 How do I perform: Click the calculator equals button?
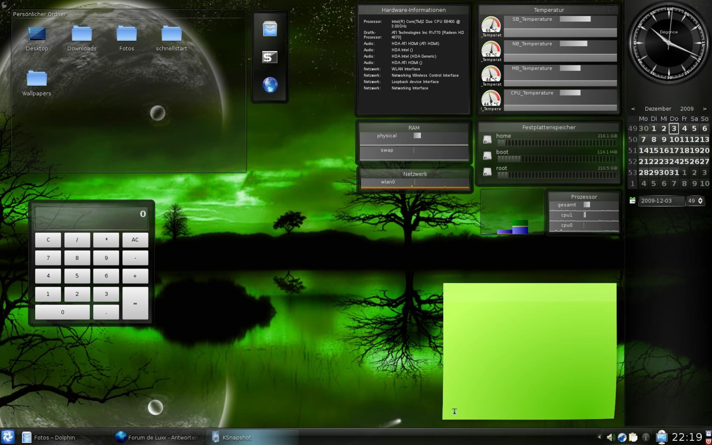[135, 303]
